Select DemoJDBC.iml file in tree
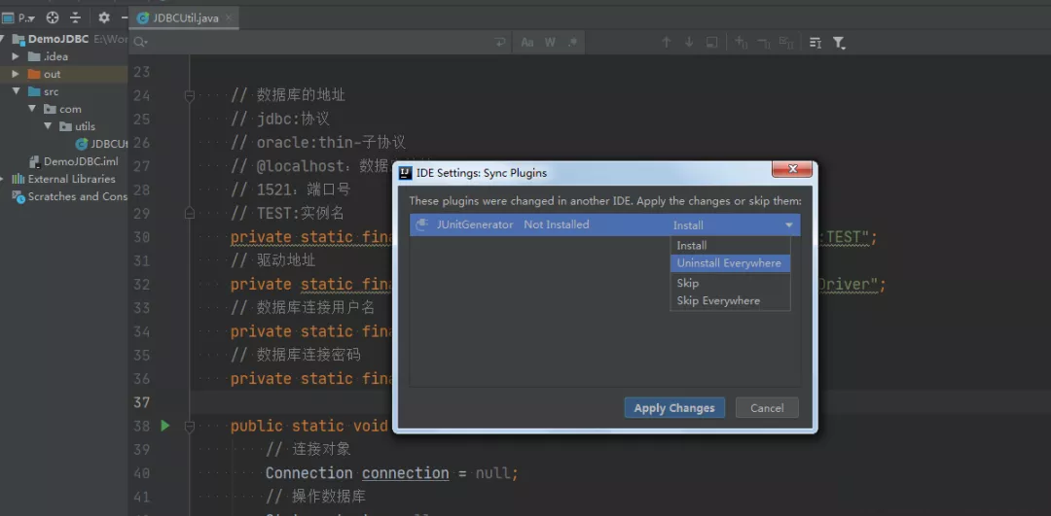The height and width of the screenshot is (516, 1051). point(74,161)
